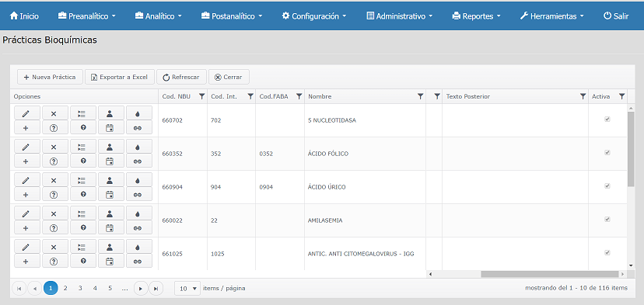The image size is (644, 305).
Task: Click the drop icon in AMILASEMIA row
Action: (138, 213)
